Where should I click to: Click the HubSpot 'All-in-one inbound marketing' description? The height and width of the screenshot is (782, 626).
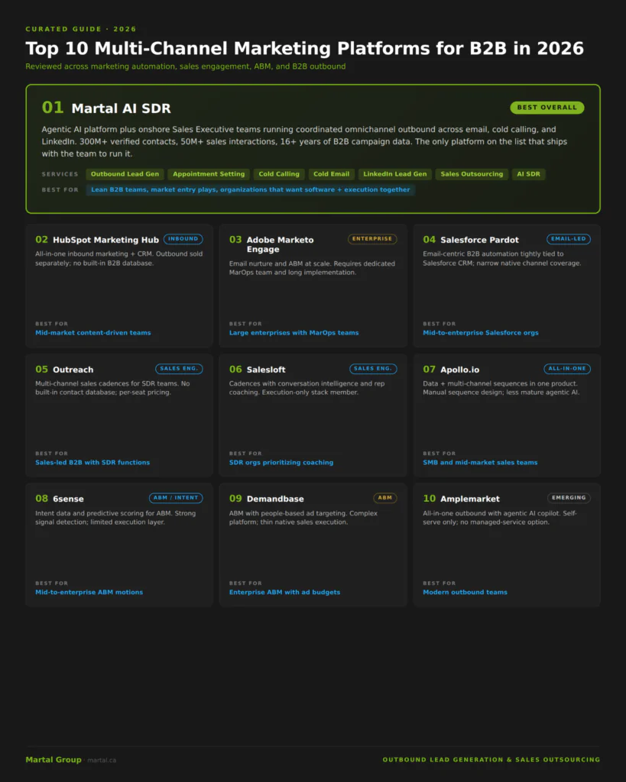point(118,258)
